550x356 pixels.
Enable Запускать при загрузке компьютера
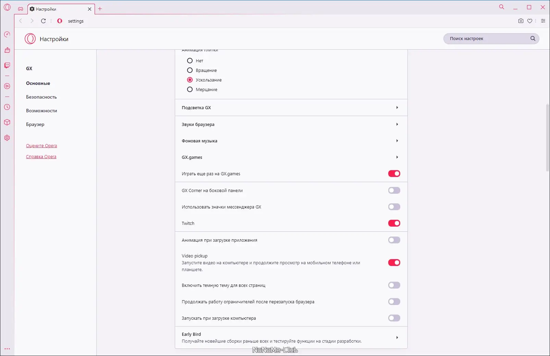(394, 318)
